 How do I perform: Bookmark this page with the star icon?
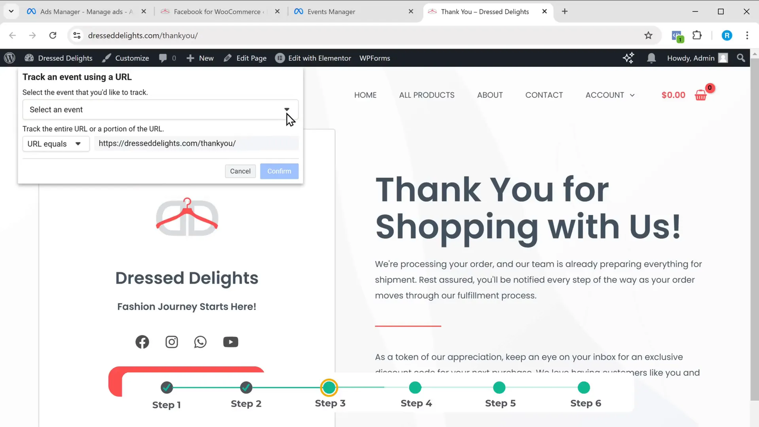(x=648, y=35)
